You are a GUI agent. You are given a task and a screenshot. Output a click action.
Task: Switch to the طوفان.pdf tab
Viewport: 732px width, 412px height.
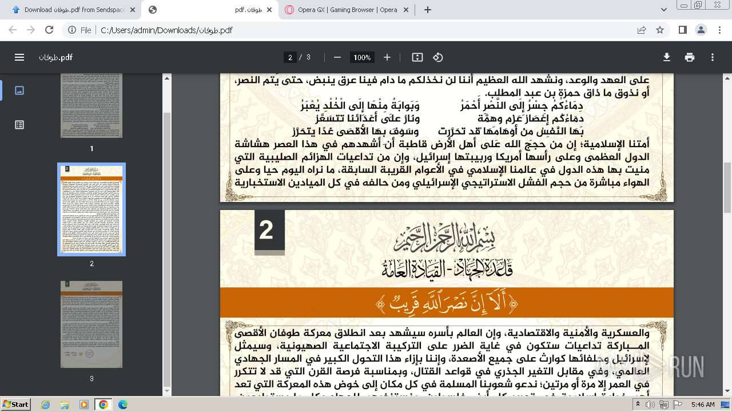(x=210, y=10)
